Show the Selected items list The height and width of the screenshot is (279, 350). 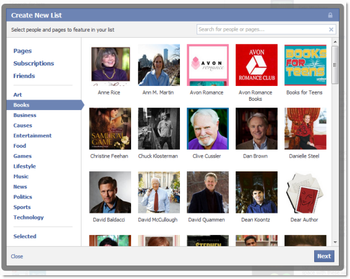coord(25,236)
